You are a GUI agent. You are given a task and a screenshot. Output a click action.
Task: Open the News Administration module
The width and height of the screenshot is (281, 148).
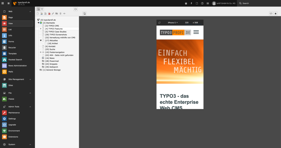tap(17, 66)
